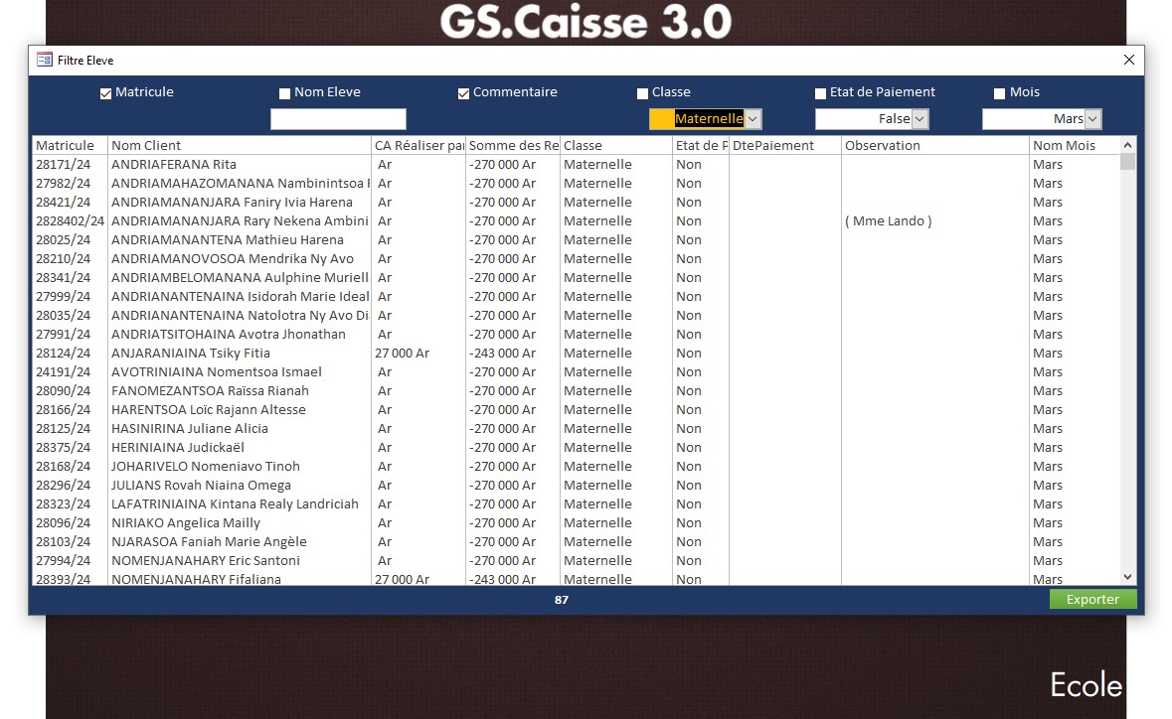Tick the Classe filter checkbox
Screen dimensions: 1172x719
pos(642,94)
